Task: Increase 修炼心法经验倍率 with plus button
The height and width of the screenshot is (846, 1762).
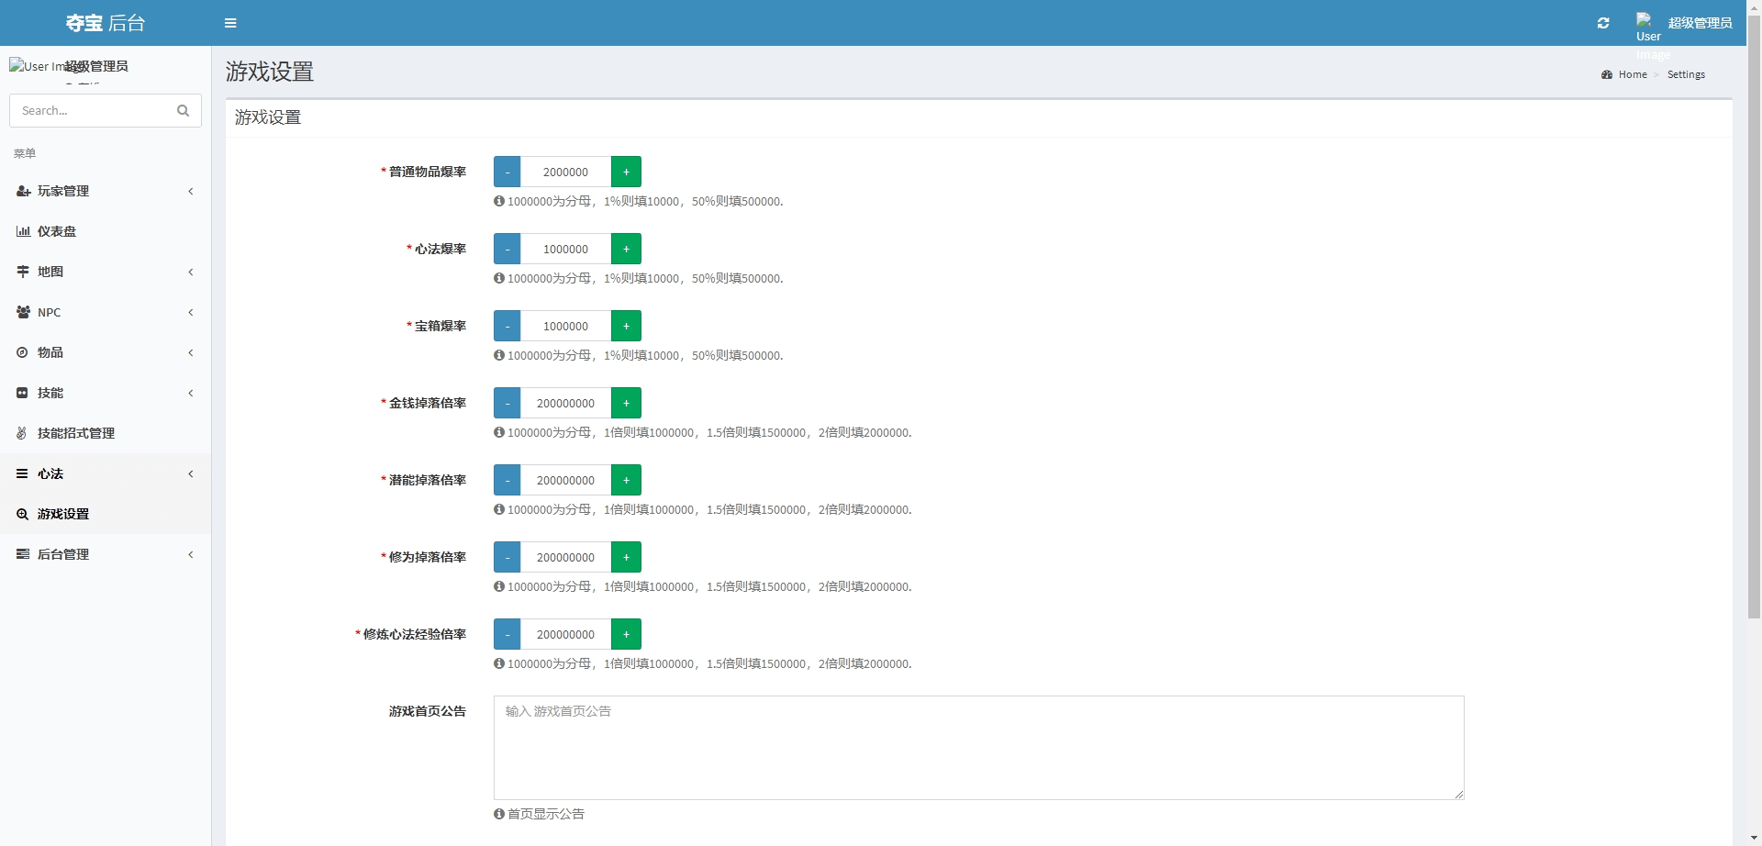Action: point(626,634)
